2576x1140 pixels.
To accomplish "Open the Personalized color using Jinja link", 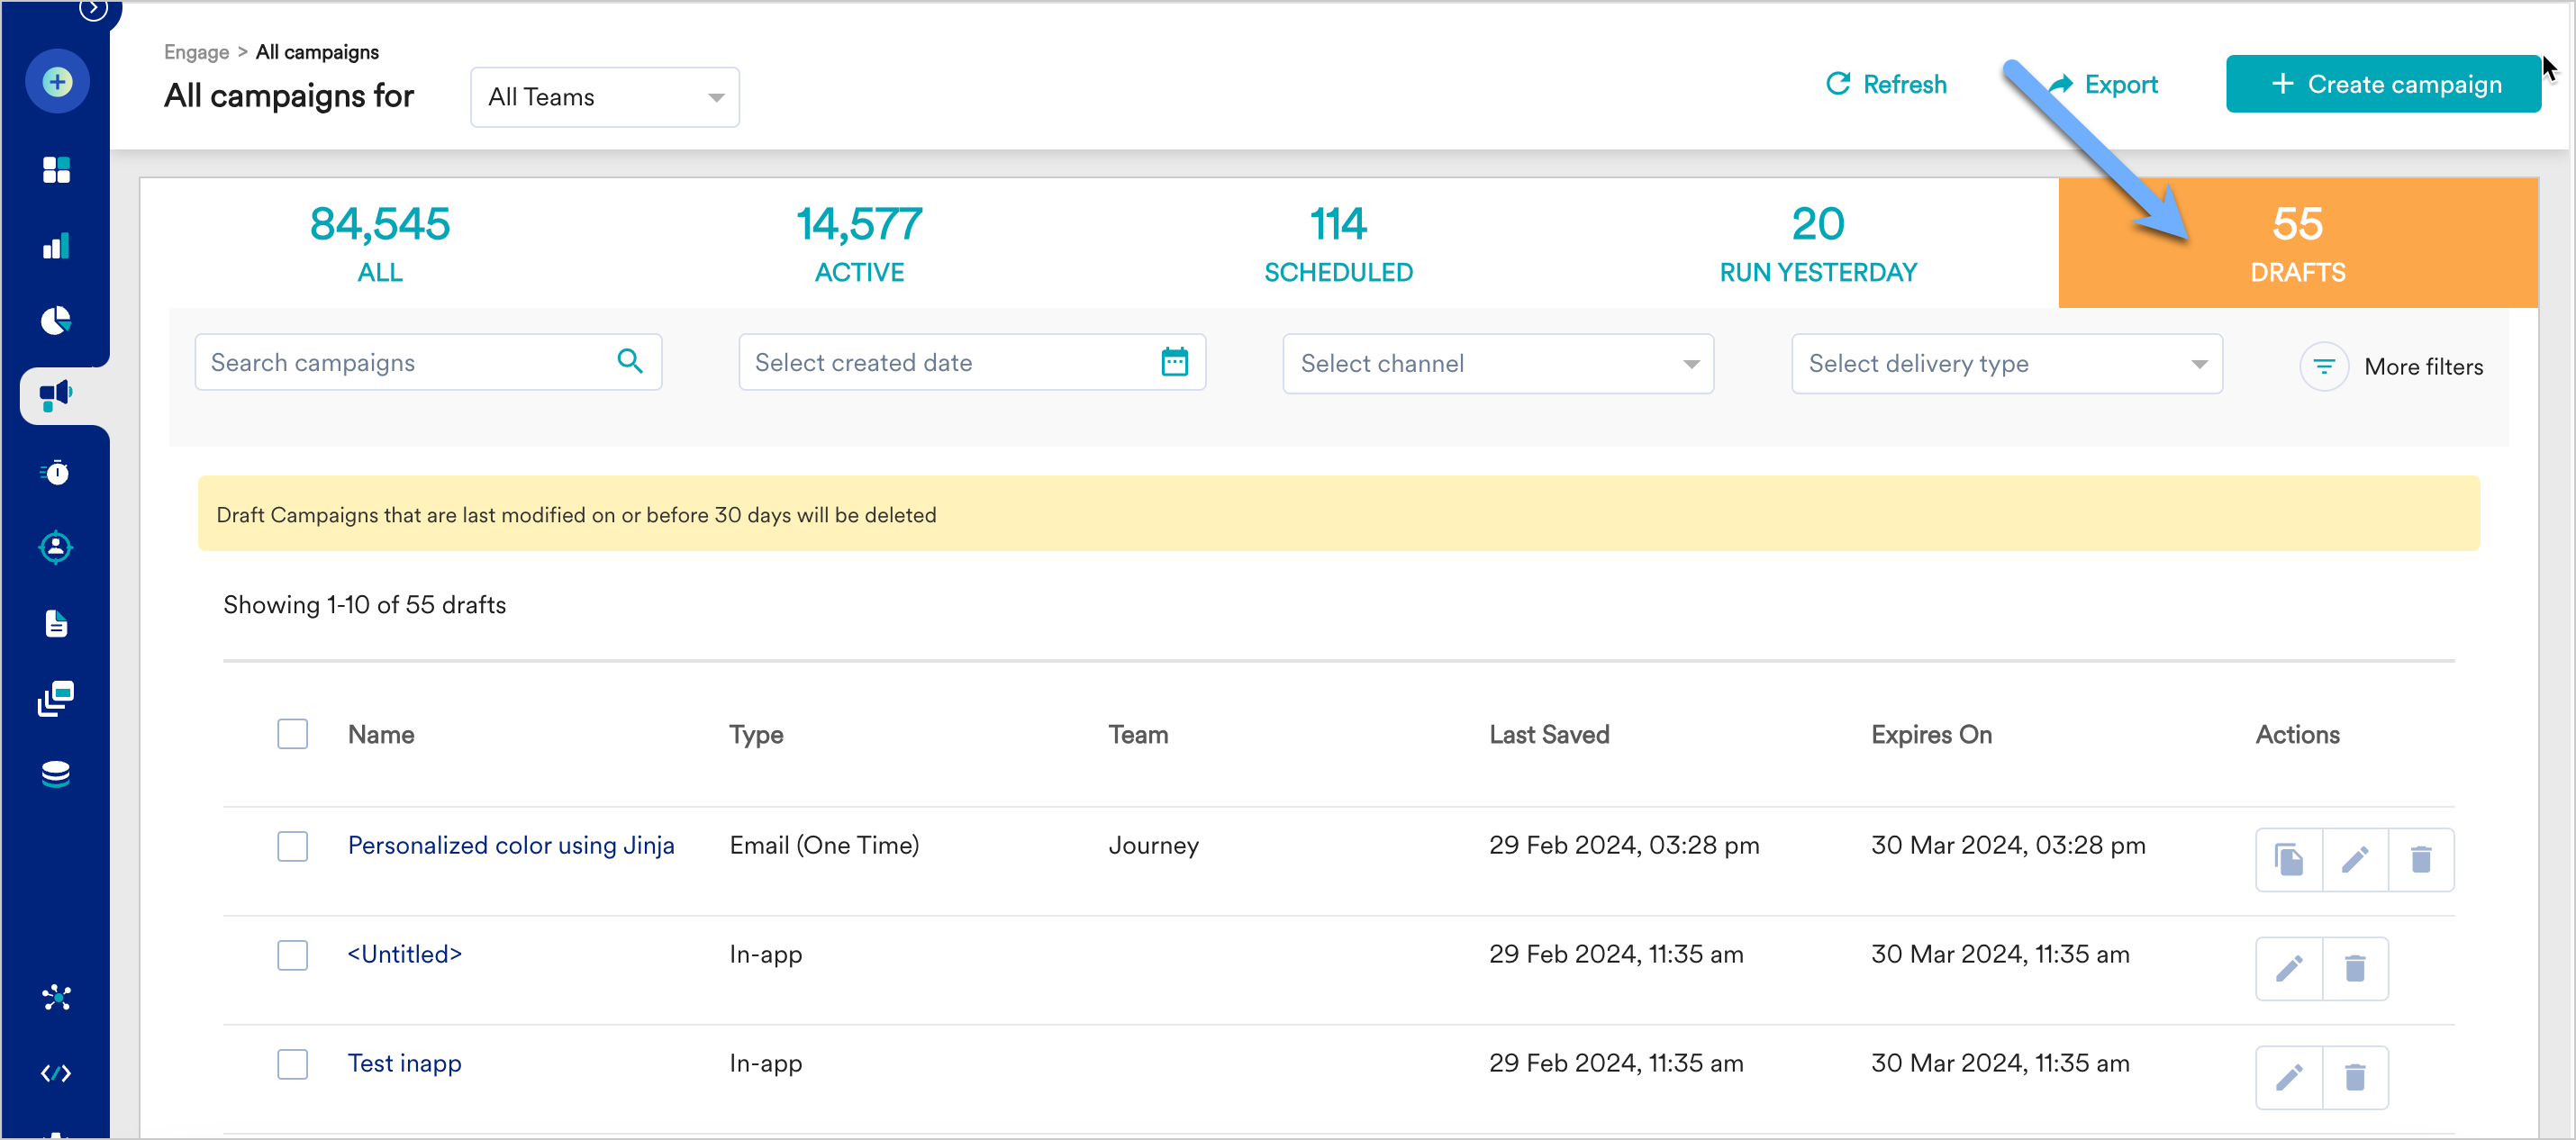I will (x=510, y=845).
